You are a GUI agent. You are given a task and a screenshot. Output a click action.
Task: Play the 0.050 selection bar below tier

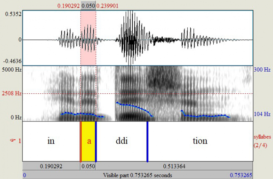(x=88, y=166)
